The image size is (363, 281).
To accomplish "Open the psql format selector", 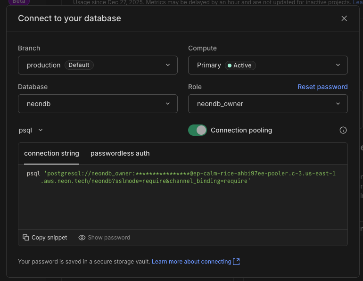I will click(x=31, y=130).
